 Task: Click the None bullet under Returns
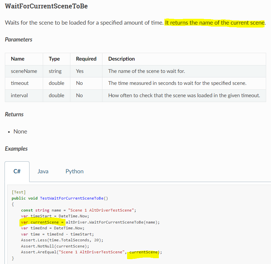pos(20,132)
